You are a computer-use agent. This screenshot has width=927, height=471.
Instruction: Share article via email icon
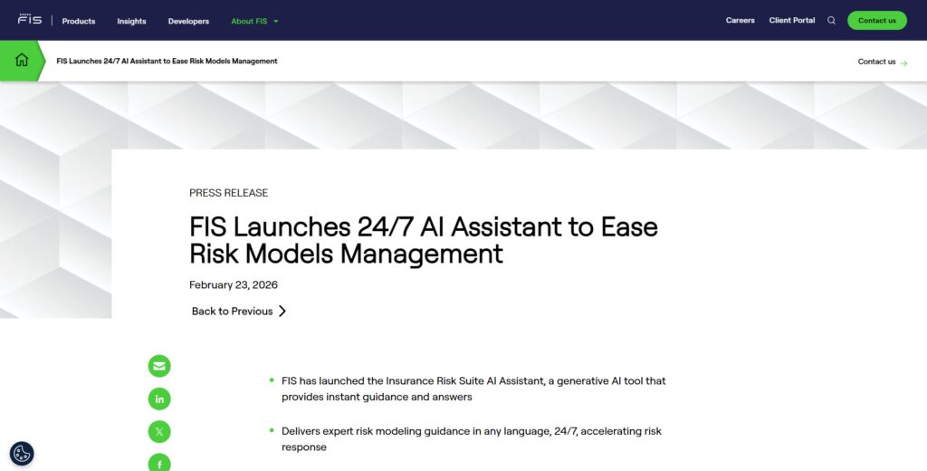point(159,366)
